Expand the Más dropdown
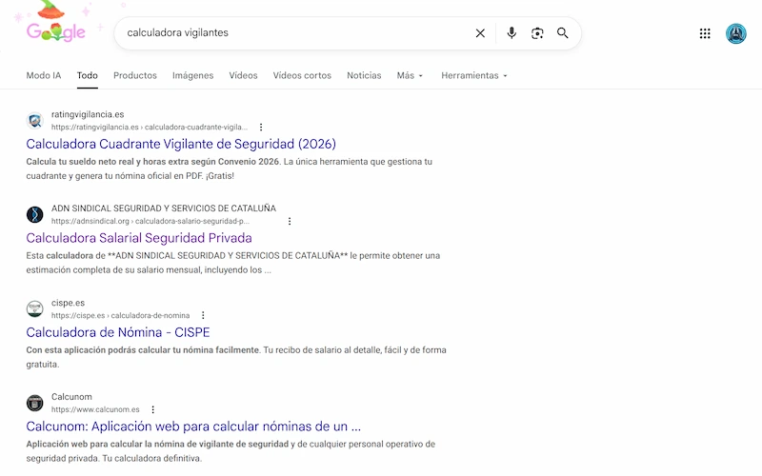The image size is (762, 476). click(x=410, y=76)
